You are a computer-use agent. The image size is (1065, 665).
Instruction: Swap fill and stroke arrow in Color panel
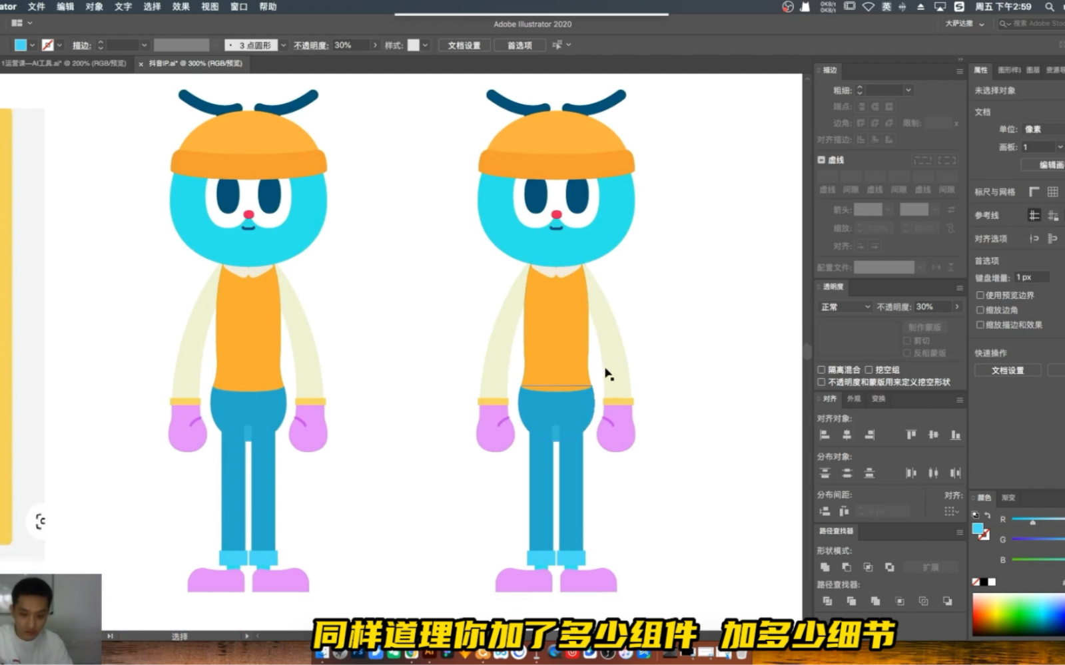click(x=987, y=516)
